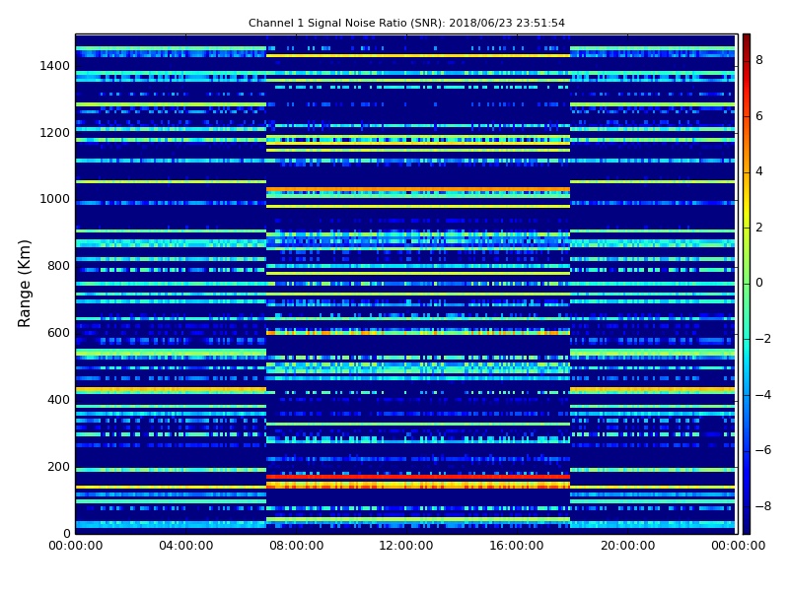Click the 400 range tick label

click(58, 400)
